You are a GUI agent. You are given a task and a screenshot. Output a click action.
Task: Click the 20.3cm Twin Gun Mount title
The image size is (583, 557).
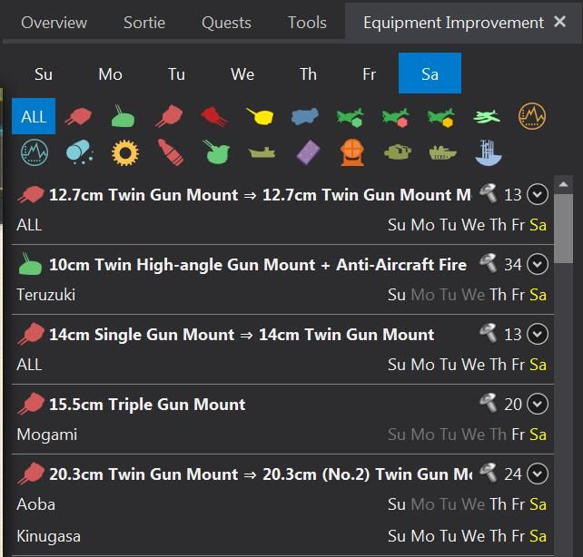click(x=261, y=474)
